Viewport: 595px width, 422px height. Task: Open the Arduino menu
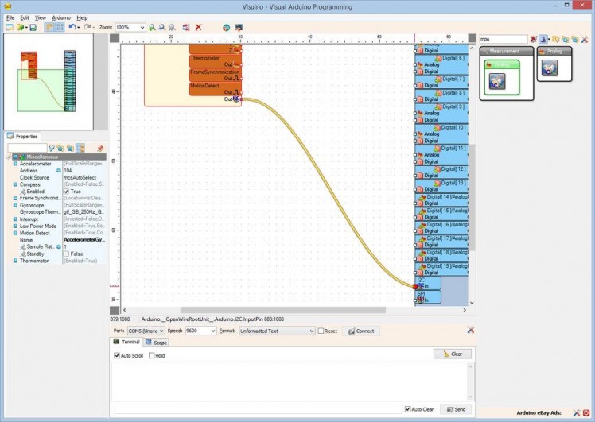[x=60, y=17]
